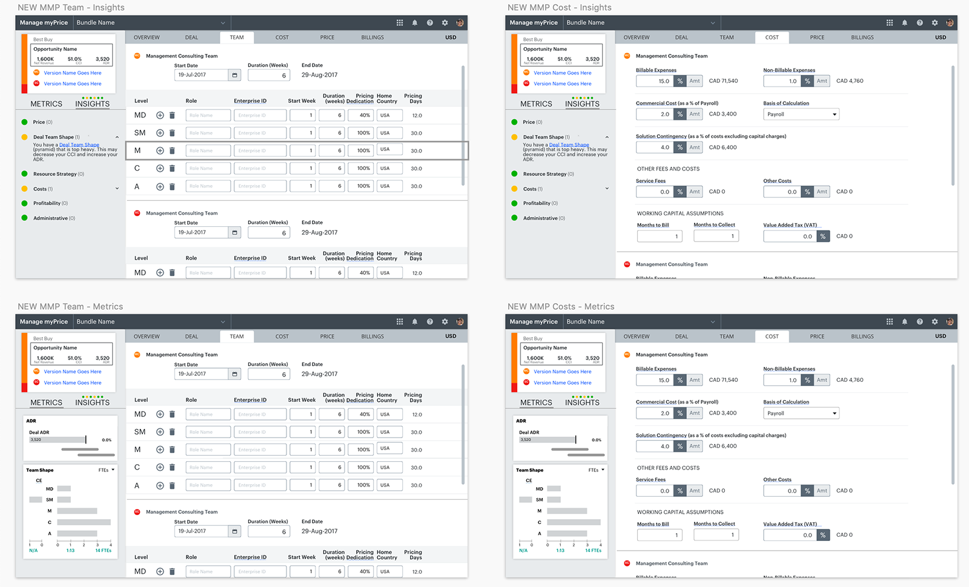
Task: Add row on M level, Team Insights
Action: pos(160,151)
